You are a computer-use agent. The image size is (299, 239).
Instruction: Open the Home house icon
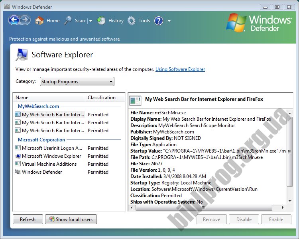point(39,20)
